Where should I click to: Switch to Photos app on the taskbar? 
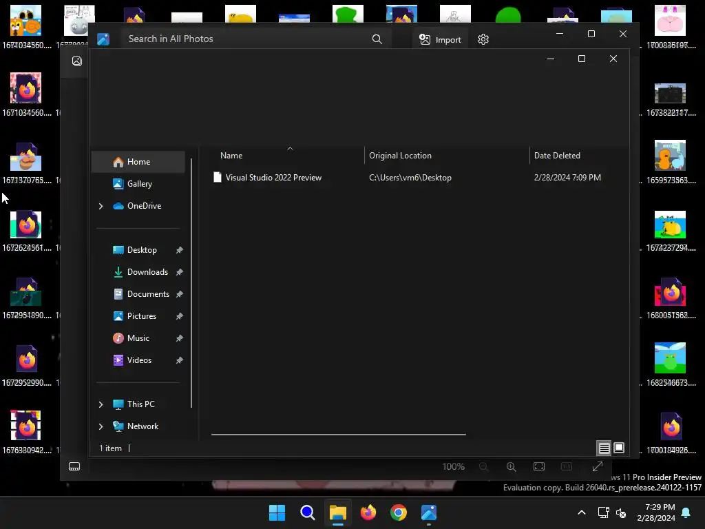[x=429, y=512]
